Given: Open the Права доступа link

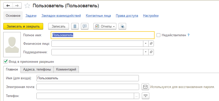Looking at the screenshot, I should 127,15.
